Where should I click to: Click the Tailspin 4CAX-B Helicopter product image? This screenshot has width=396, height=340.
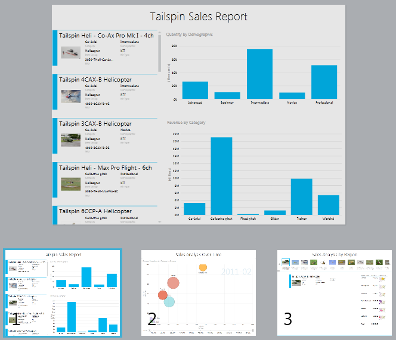pyautogui.click(x=70, y=95)
